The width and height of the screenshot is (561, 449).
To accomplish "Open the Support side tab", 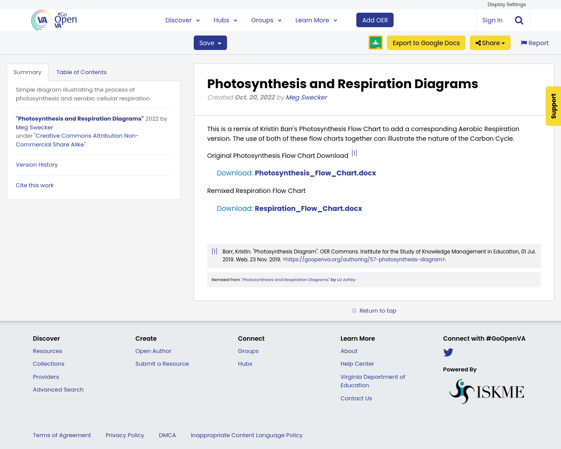I will (552, 106).
